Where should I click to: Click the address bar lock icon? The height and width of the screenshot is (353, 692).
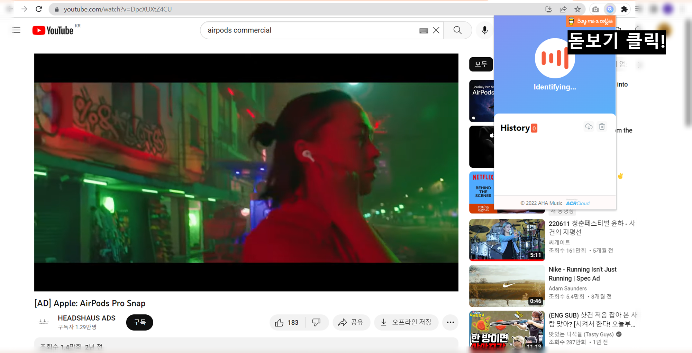tap(57, 9)
